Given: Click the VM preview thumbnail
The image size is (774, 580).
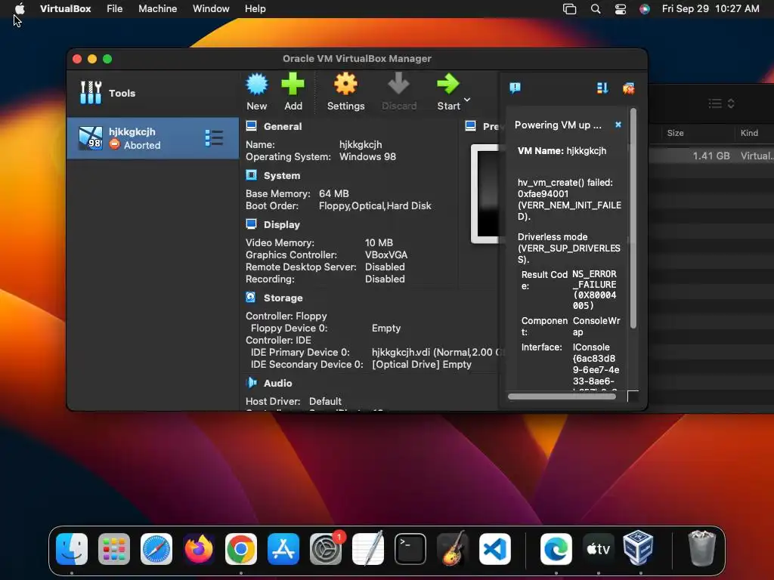Looking at the screenshot, I should click(x=486, y=193).
